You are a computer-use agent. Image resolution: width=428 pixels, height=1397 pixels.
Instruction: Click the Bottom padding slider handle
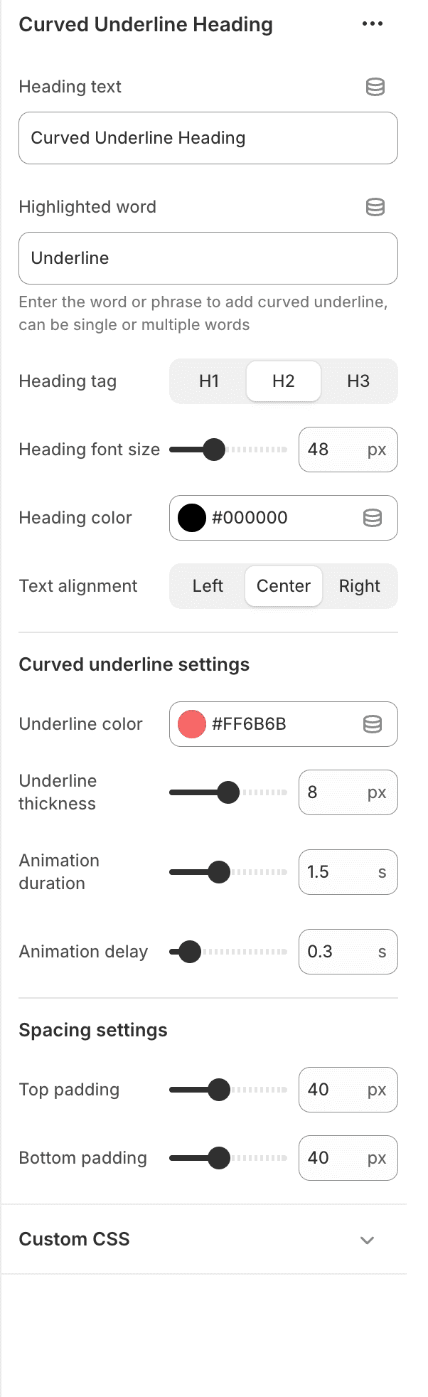[221, 1158]
